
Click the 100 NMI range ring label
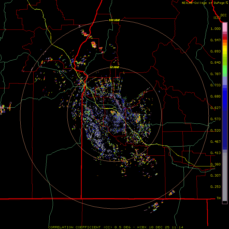pyautogui.click(x=114, y=20)
